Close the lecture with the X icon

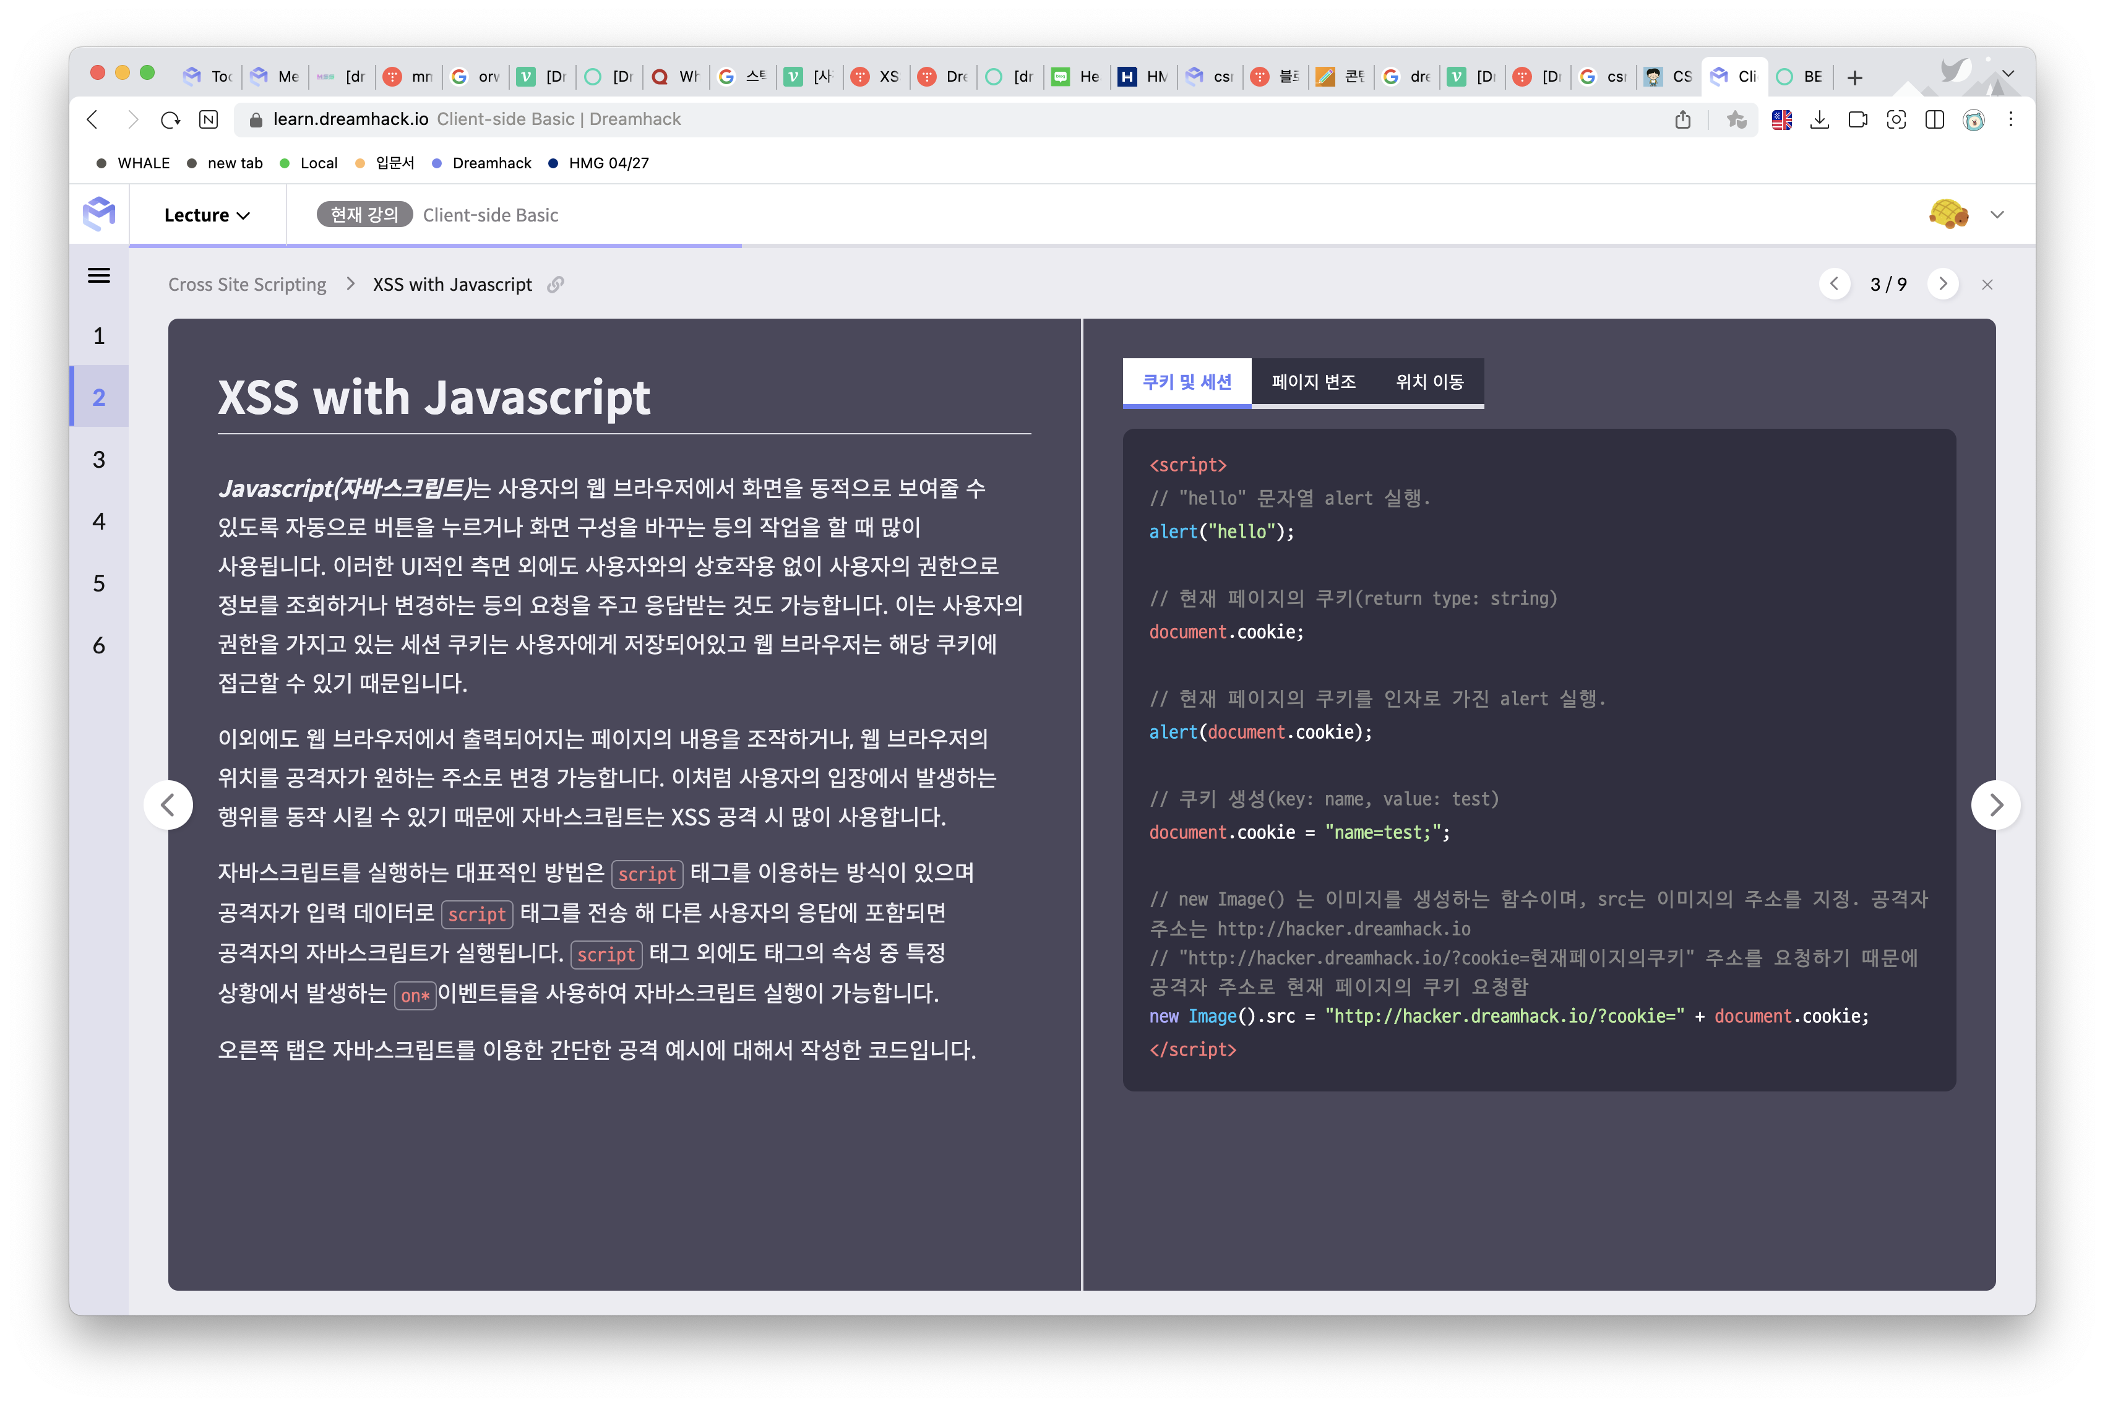point(1987,285)
